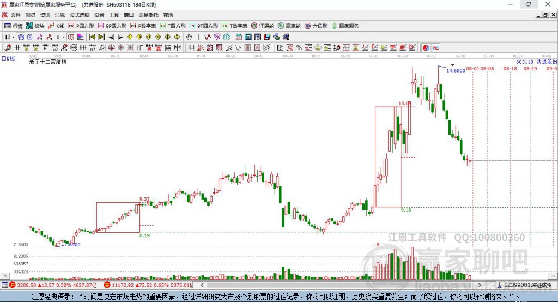Jump to first bar icon
558x302 pixels.
(x=92, y=37)
